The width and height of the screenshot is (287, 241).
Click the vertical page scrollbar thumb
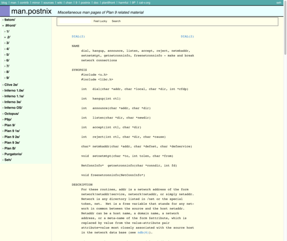click(285, 28)
